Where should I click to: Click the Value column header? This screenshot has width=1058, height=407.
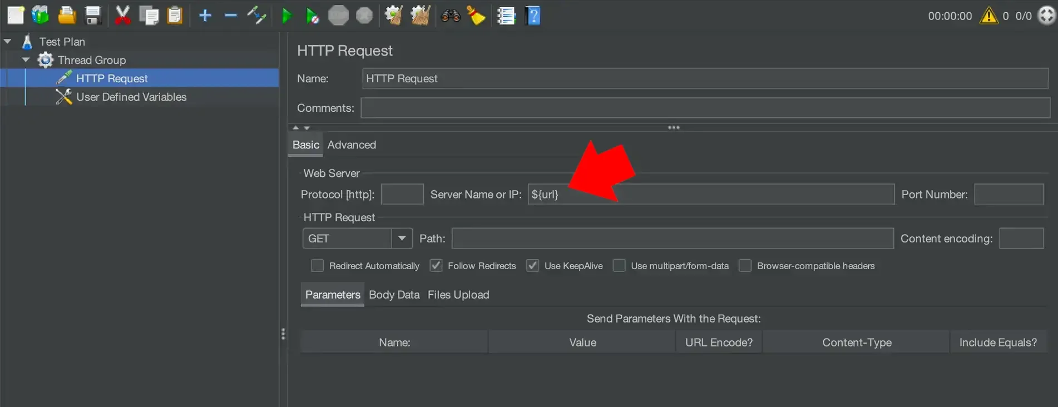pyautogui.click(x=582, y=343)
